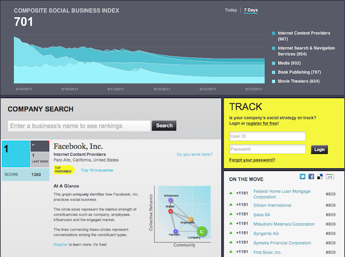The height and width of the screenshot is (257, 345).
Task: Click the blue Partners node in graph
Action: 176,231
